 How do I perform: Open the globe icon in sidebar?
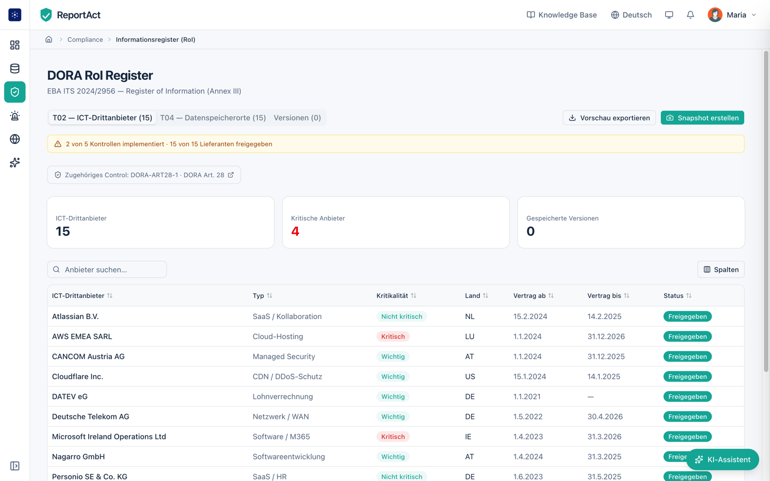pyautogui.click(x=15, y=139)
